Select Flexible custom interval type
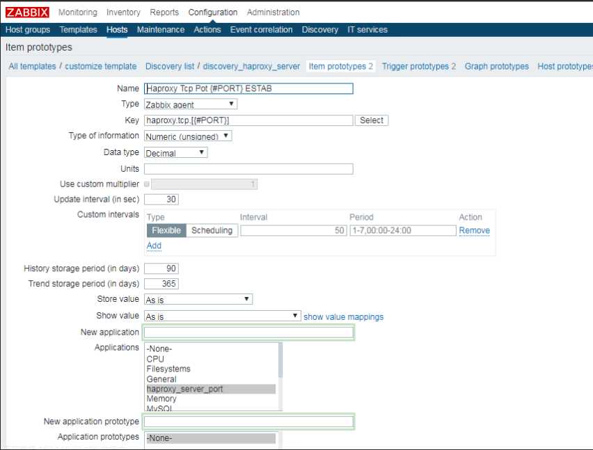 [166, 230]
